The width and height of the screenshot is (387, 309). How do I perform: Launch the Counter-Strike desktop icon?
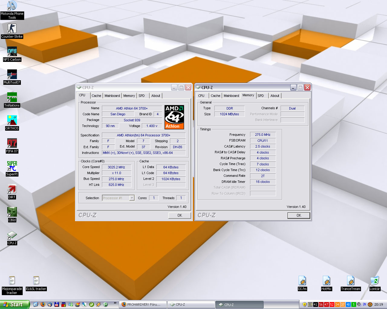[12, 31]
